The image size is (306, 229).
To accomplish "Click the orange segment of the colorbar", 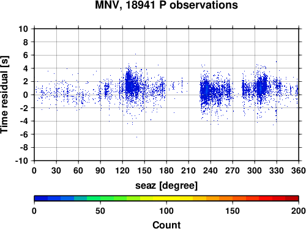I will coord(226,198).
